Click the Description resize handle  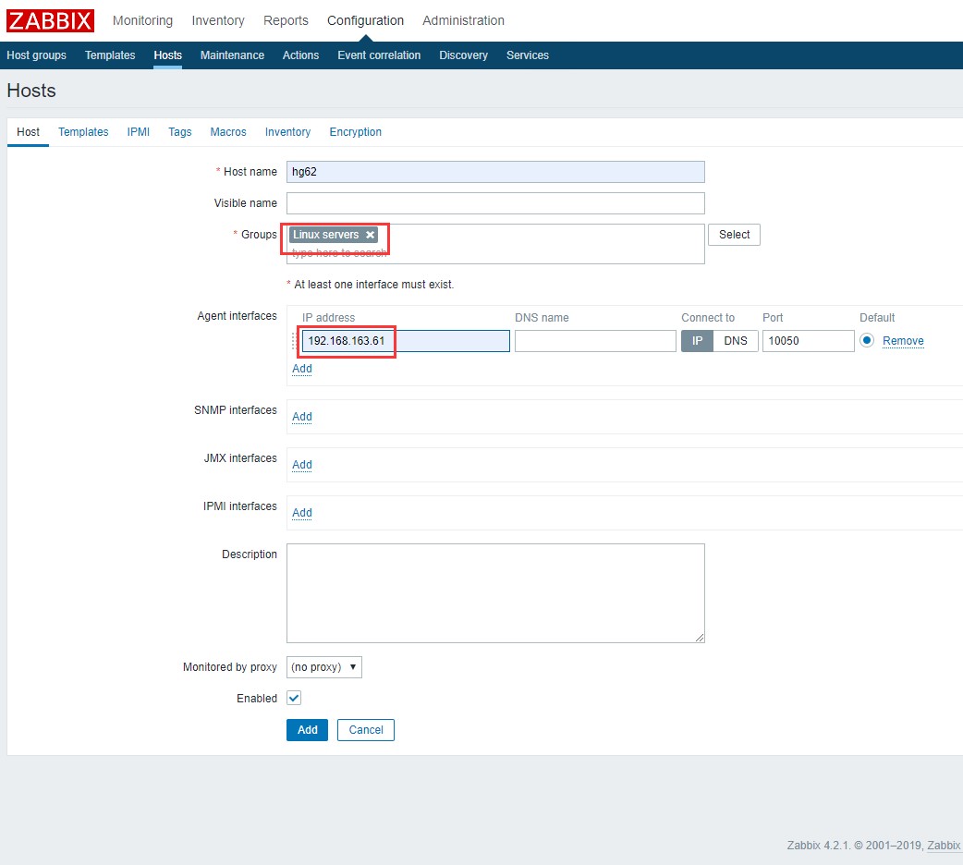click(700, 638)
